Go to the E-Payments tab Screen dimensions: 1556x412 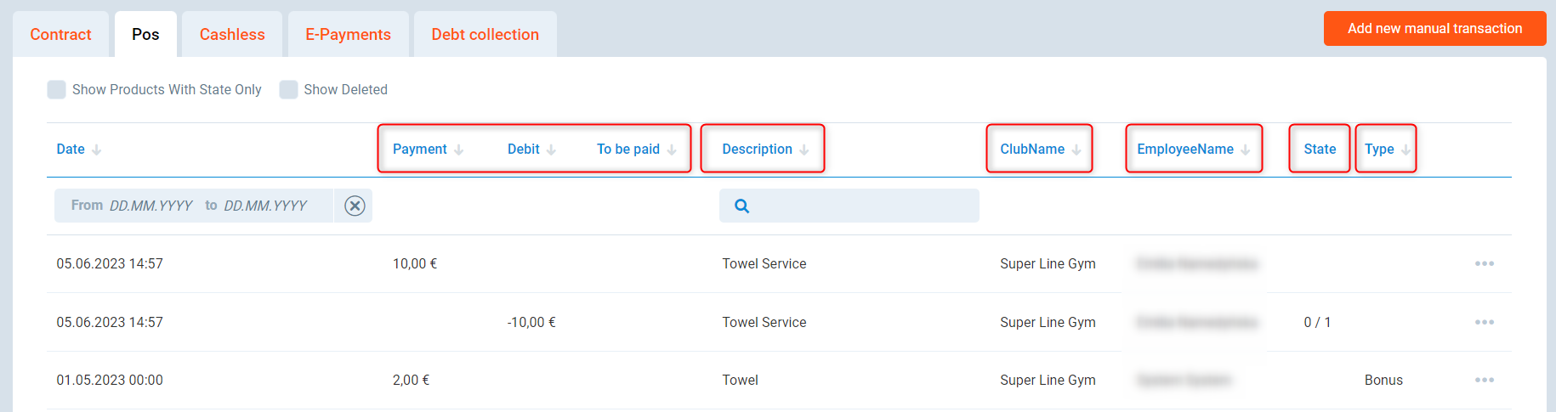click(x=348, y=35)
